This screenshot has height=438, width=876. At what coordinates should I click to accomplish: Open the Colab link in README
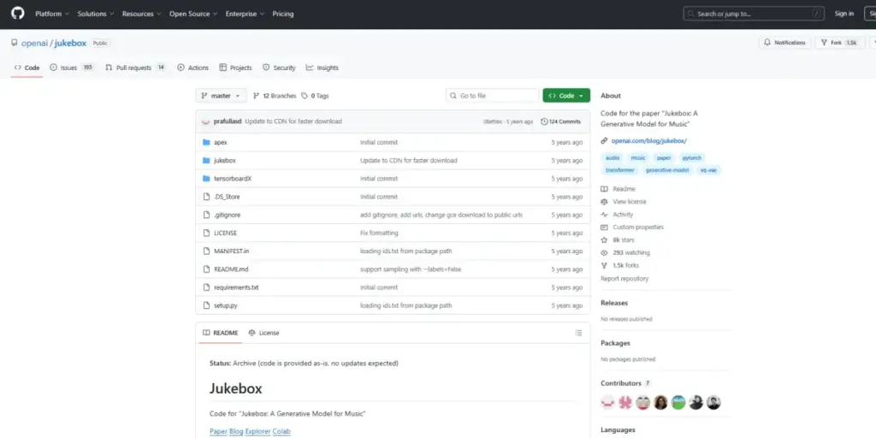(x=281, y=432)
